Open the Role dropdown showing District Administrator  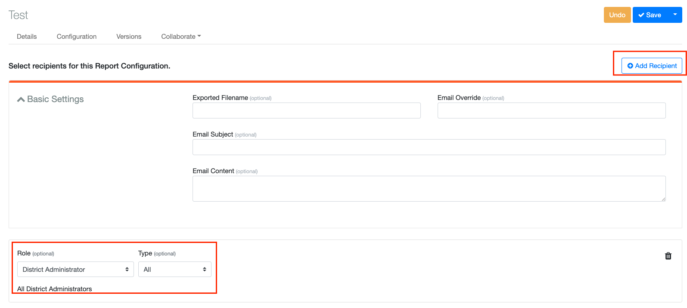click(x=75, y=269)
